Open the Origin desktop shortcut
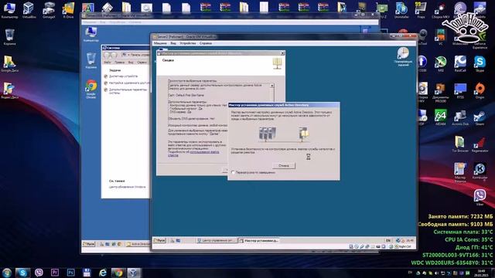The height and width of the screenshot is (278, 495). (480, 90)
